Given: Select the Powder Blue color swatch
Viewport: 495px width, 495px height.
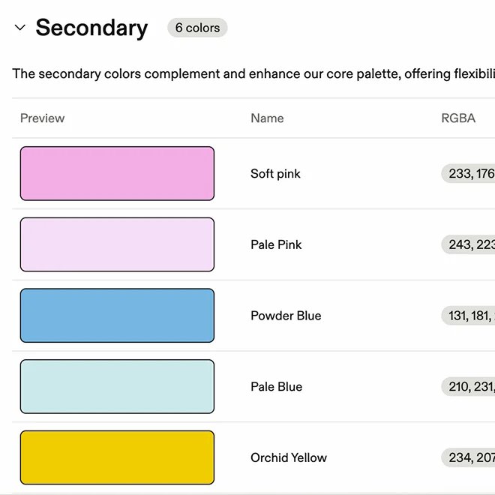Looking at the screenshot, I should coord(117,315).
